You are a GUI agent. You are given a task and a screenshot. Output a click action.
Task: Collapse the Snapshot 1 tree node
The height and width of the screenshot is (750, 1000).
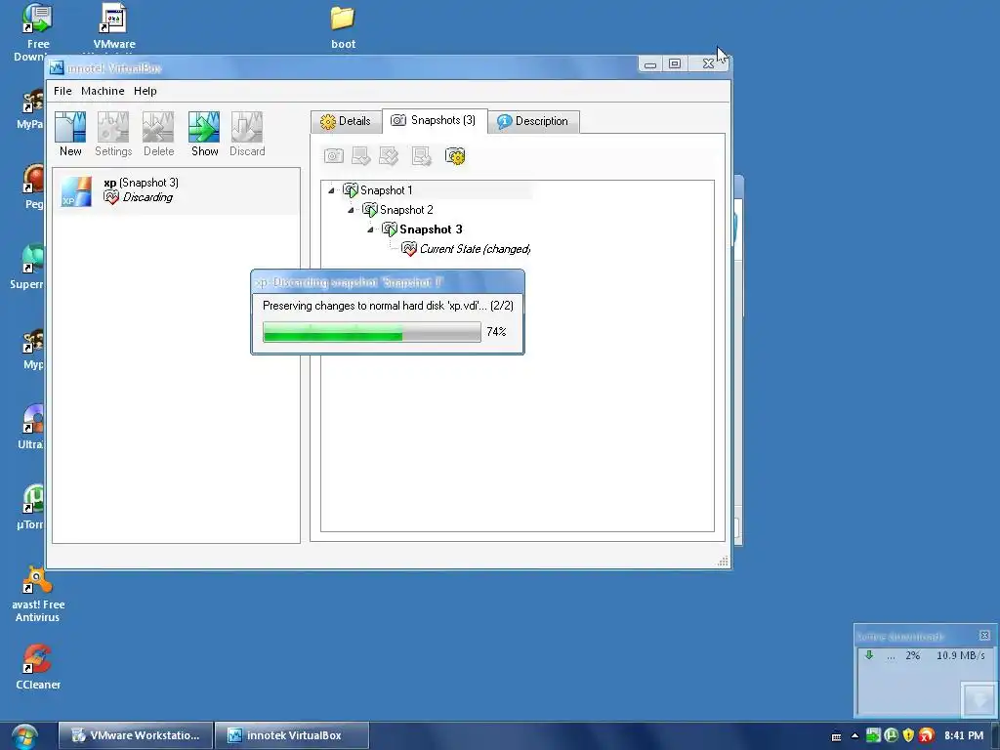pyautogui.click(x=331, y=190)
